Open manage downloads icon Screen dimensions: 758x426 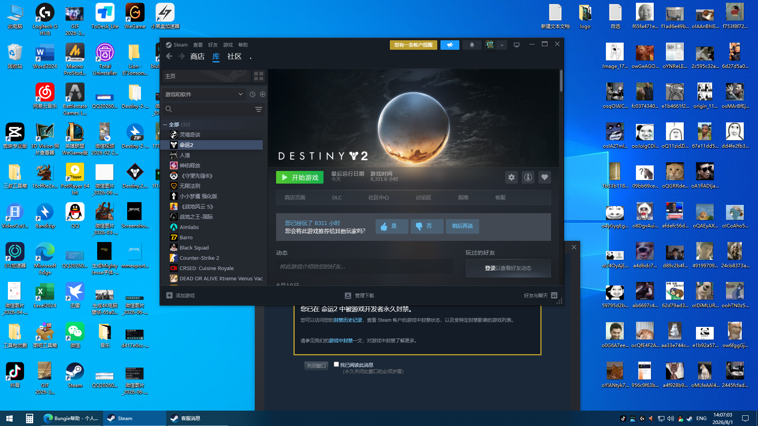(x=348, y=295)
